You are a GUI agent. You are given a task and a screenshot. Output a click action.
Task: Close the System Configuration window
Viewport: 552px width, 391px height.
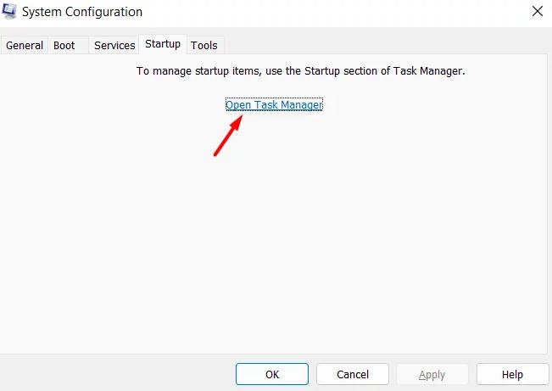[538, 11]
